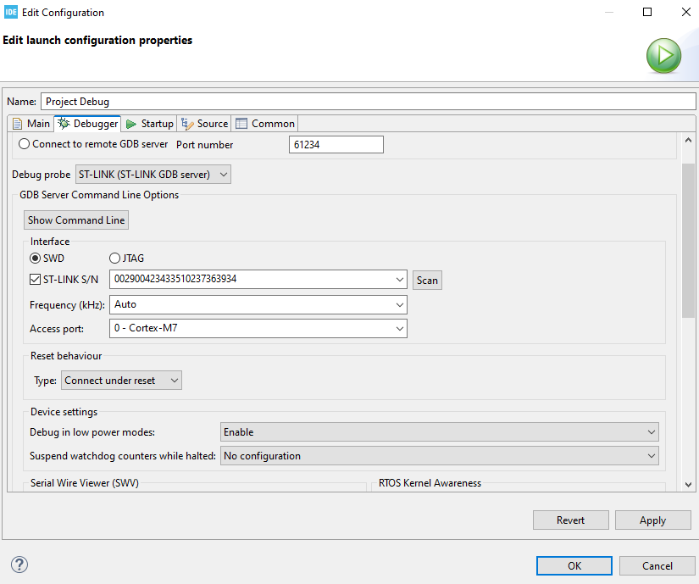Open the Access port dropdown
This screenshot has width=699, height=584.
[x=400, y=327]
